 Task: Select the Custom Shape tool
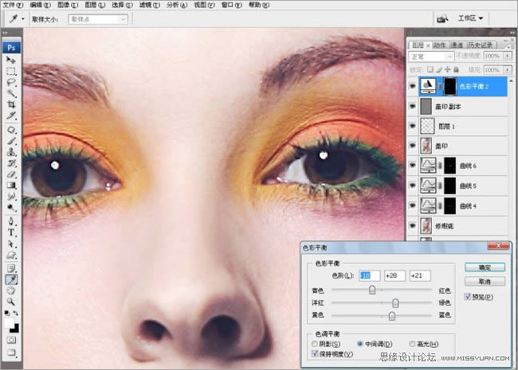(x=11, y=255)
